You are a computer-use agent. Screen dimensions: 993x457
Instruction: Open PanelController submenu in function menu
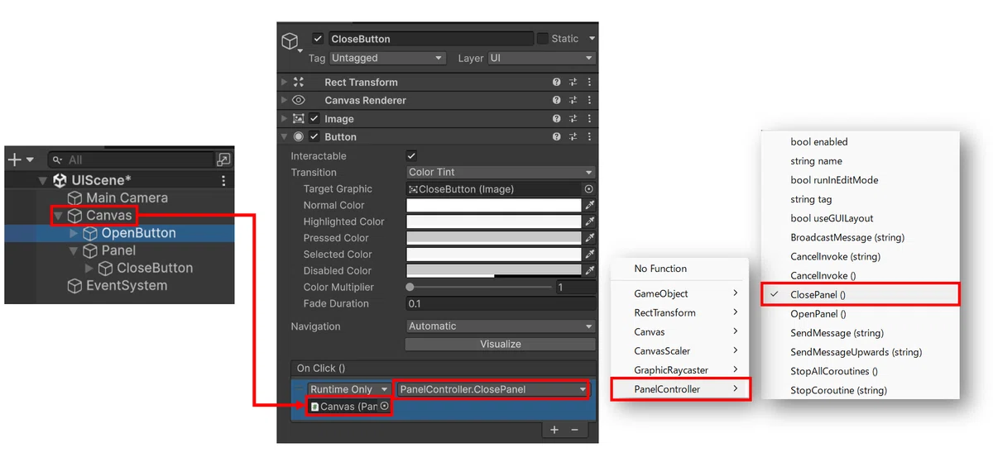pyautogui.click(x=679, y=389)
